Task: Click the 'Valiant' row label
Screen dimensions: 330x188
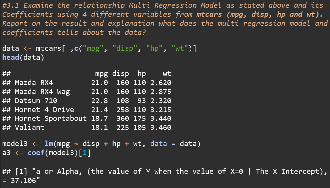Action: point(30,127)
